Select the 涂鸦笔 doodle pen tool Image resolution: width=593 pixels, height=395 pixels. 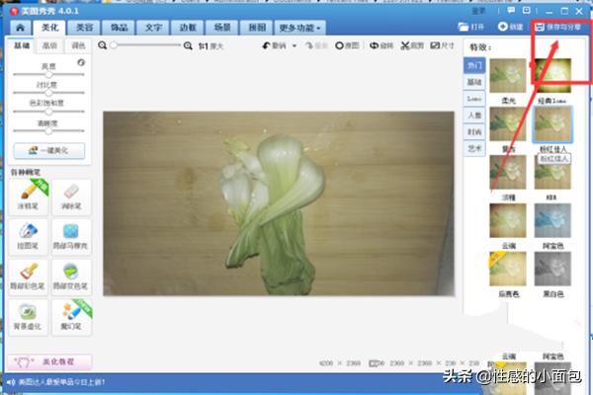click(29, 197)
